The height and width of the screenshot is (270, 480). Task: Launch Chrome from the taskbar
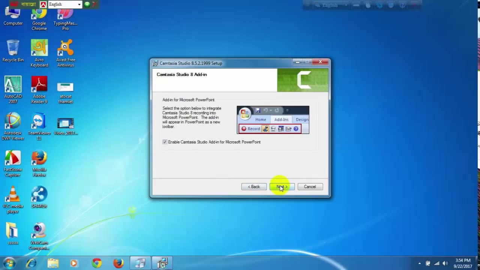pos(96,263)
